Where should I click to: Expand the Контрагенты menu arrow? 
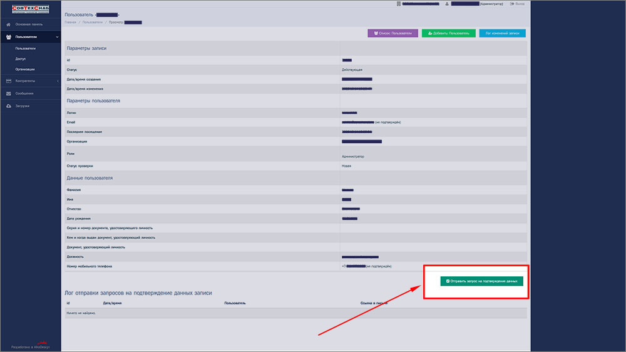57,81
